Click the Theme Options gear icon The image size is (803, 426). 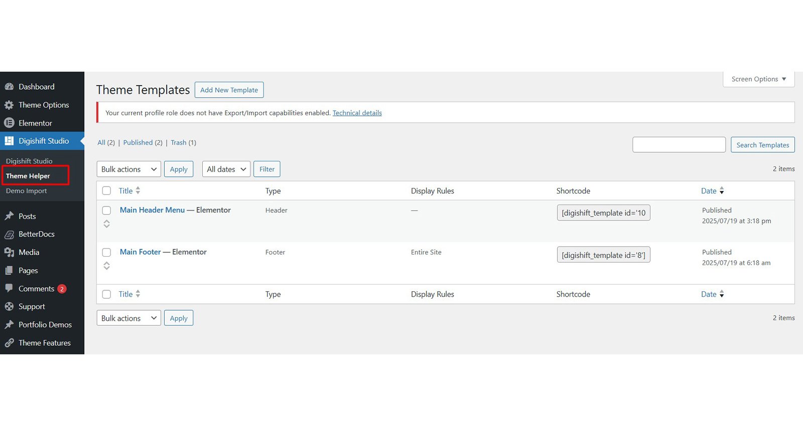[x=9, y=105]
